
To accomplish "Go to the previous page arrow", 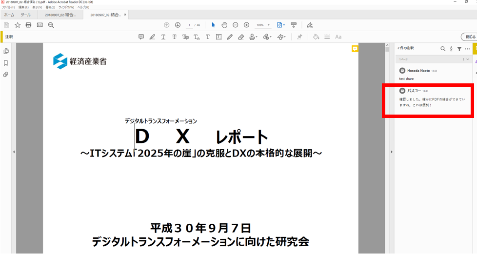I will (166, 25).
